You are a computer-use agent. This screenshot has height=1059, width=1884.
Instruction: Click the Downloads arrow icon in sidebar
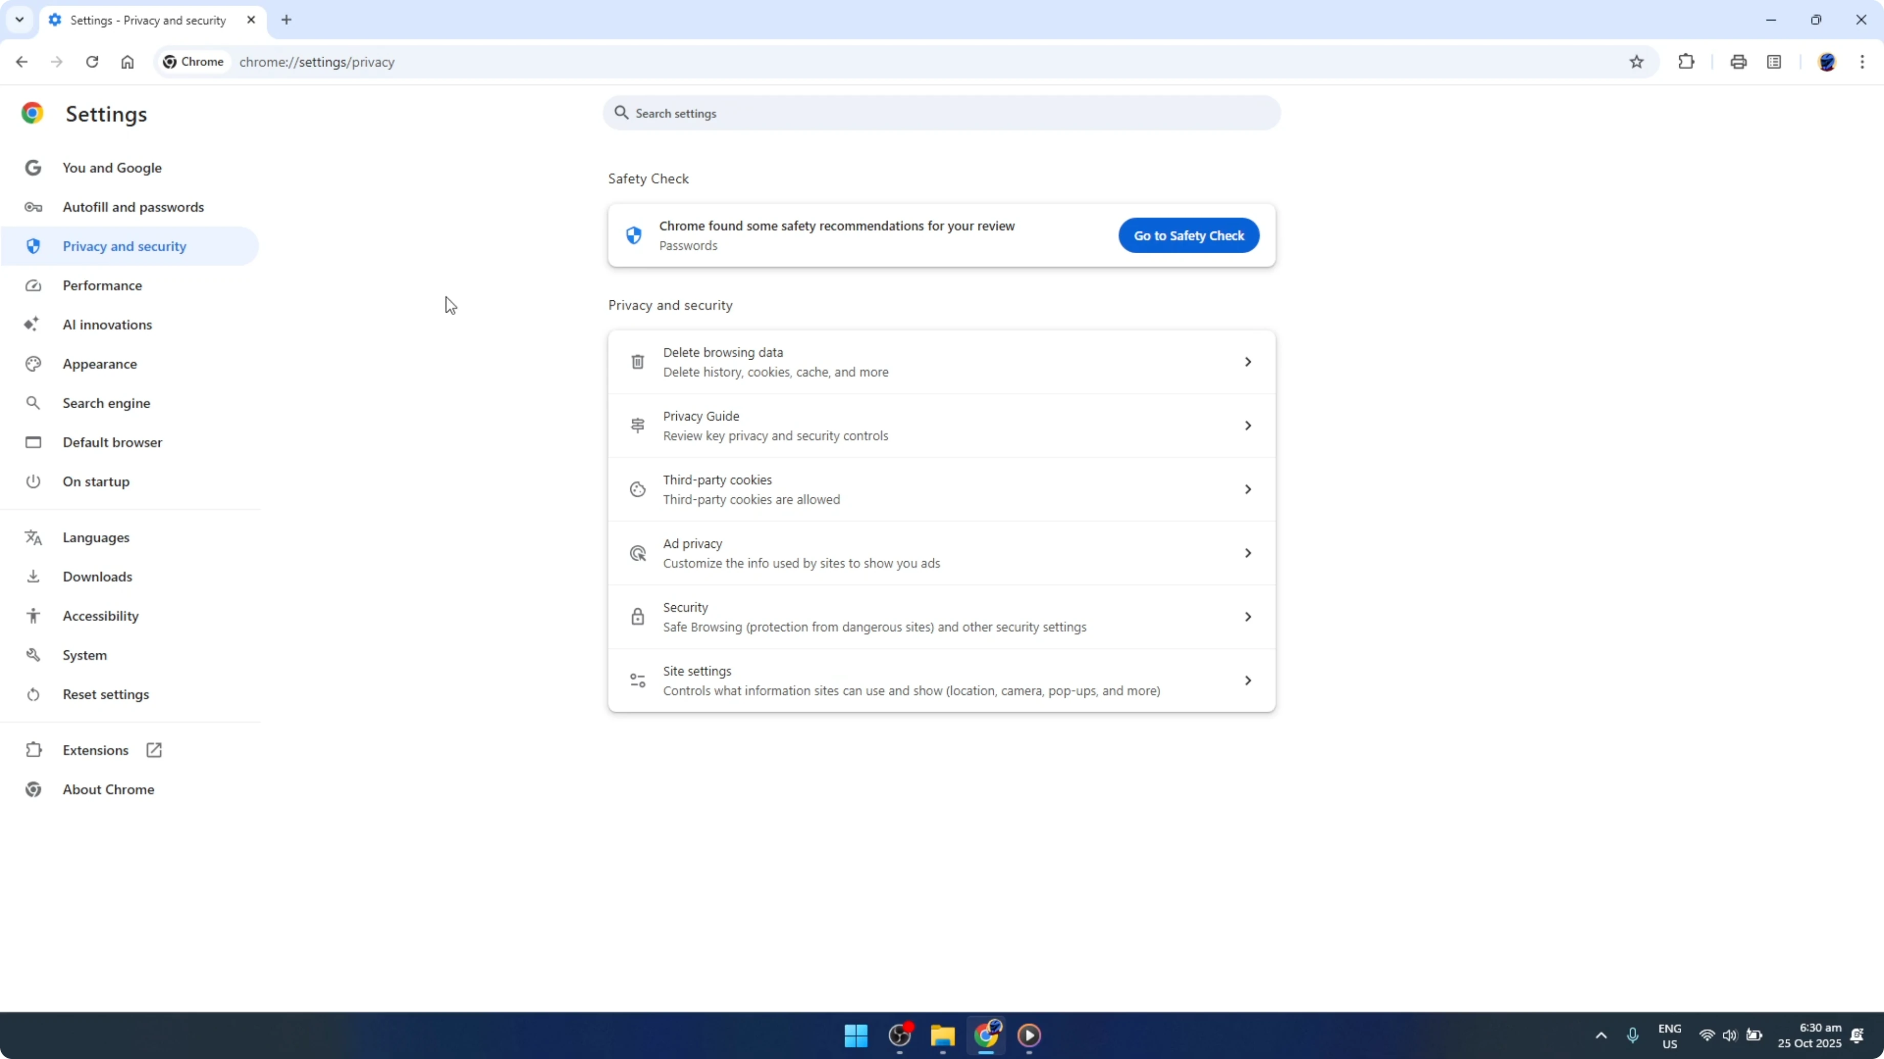[33, 576]
